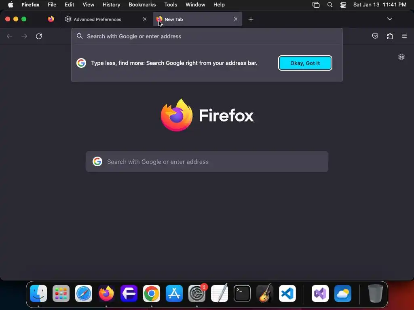Open the History menu
This screenshot has height=310, width=414.
click(112, 4)
